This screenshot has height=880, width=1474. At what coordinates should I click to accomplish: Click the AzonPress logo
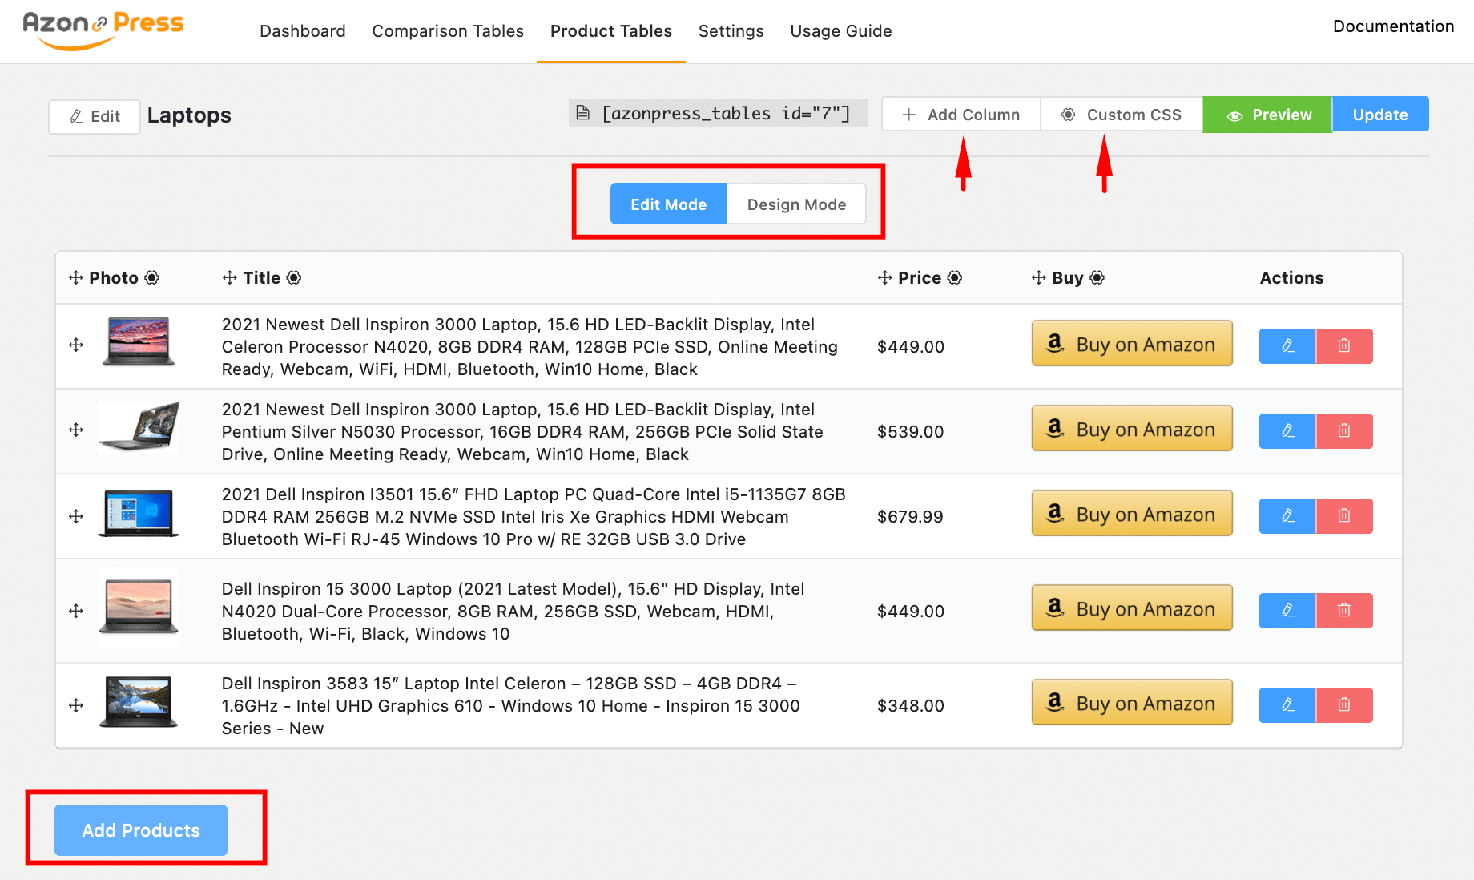coord(103,30)
